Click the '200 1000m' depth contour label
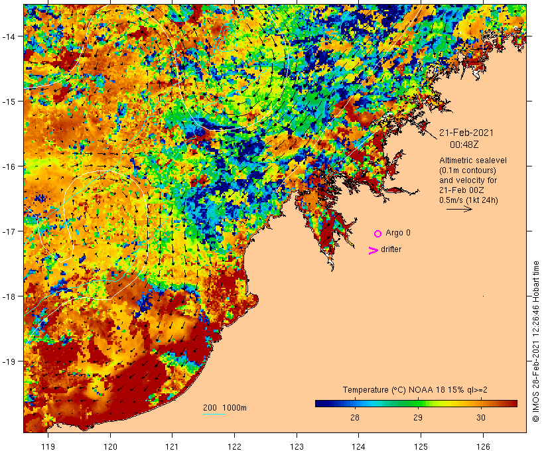Image resolution: width=544 pixels, height=451 pixels. [x=225, y=408]
